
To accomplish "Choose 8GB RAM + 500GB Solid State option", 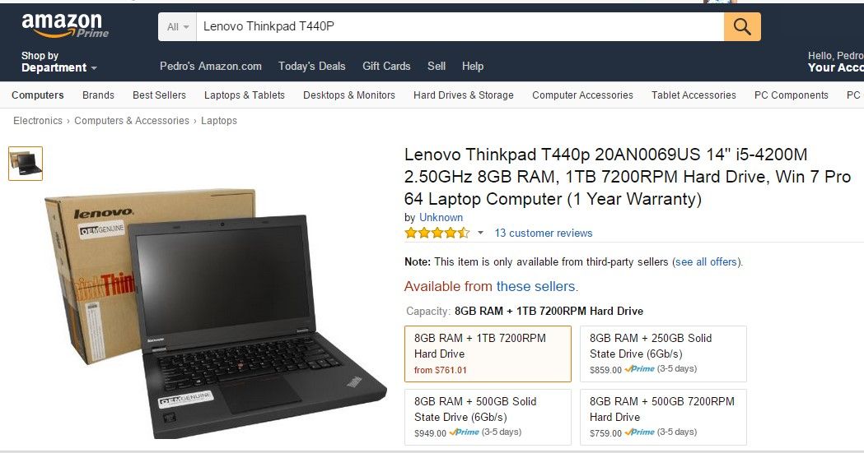I will click(488, 418).
